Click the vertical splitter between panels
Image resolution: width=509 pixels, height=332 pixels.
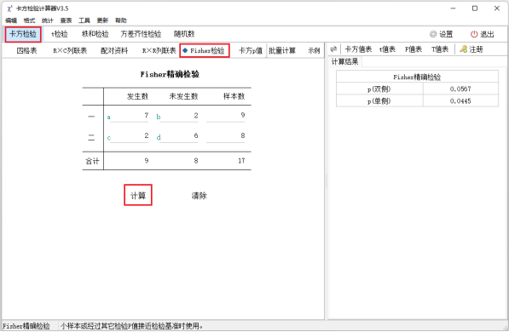click(326, 180)
